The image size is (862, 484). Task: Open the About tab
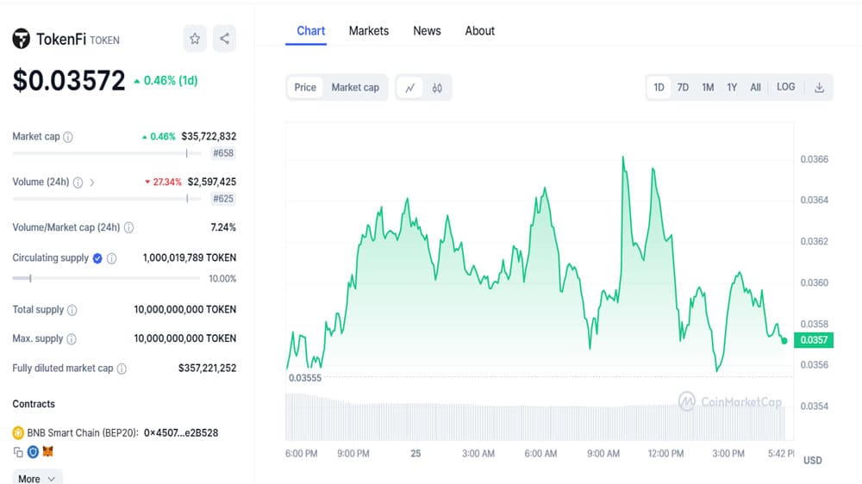[480, 31]
